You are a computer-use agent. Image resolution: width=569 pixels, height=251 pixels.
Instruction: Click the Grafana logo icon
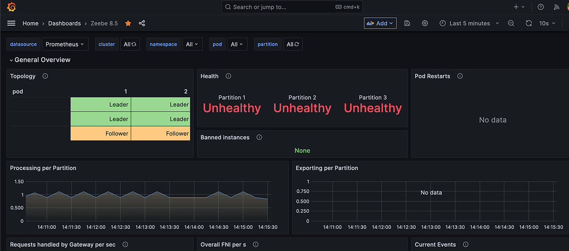click(x=11, y=7)
